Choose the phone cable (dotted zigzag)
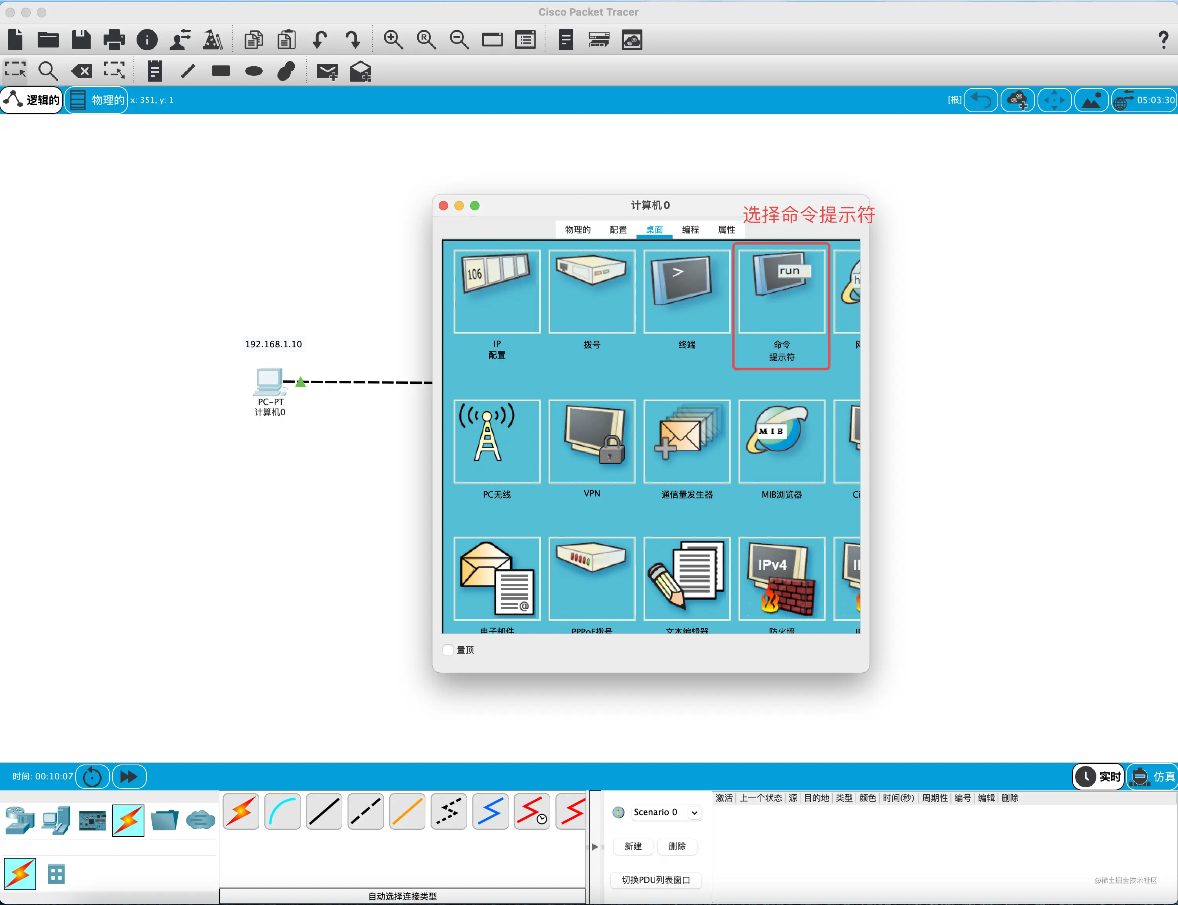Image resolution: width=1178 pixels, height=905 pixels. coord(449,811)
